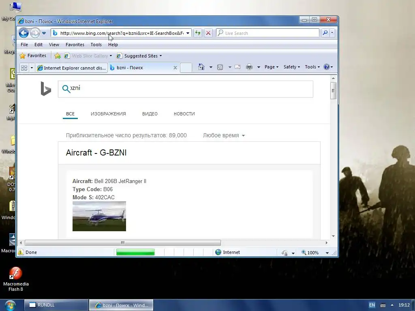Open the Tools menu in menu bar

96,45
